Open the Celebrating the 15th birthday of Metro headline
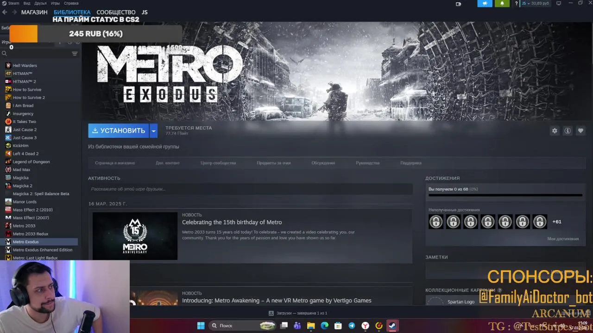 pyautogui.click(x=232, y=222)
